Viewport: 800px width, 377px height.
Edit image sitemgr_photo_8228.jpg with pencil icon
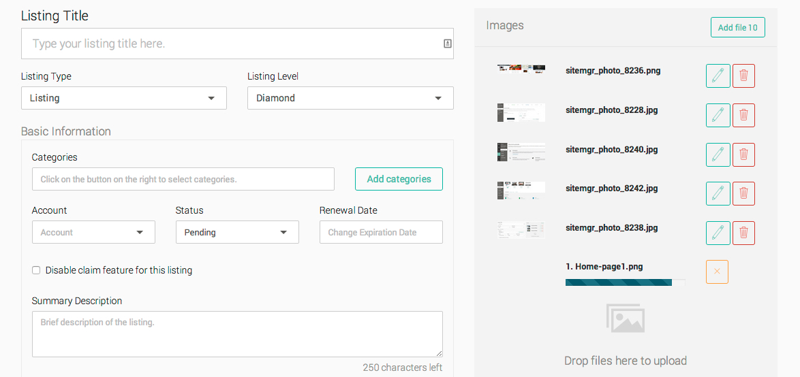click(718, 116)
